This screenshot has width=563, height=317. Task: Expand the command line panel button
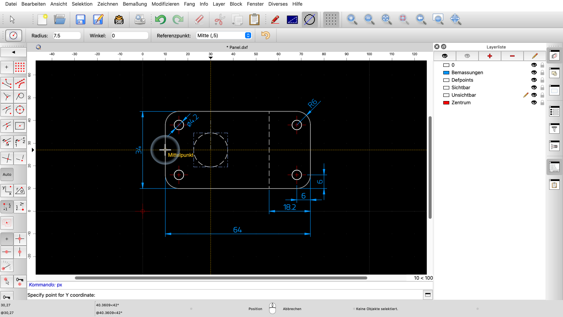click(428, 295)
